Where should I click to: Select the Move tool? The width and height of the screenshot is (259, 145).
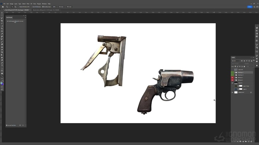click(2, 13)
